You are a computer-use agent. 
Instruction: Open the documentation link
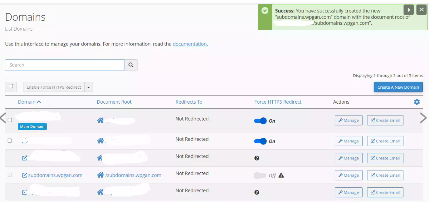(x=190, y=44)
